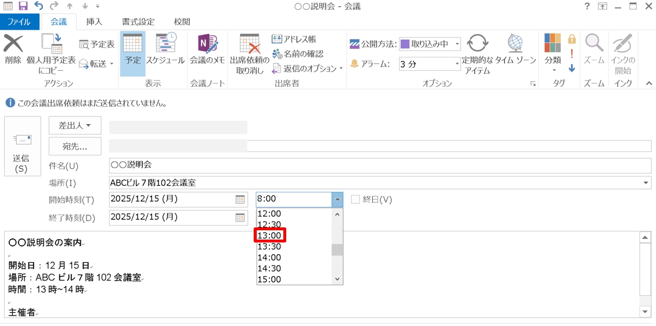This screenshot has height=326, width=656.
Task: Open the Address Book (アドレス帳)
Action: point(294,39)
